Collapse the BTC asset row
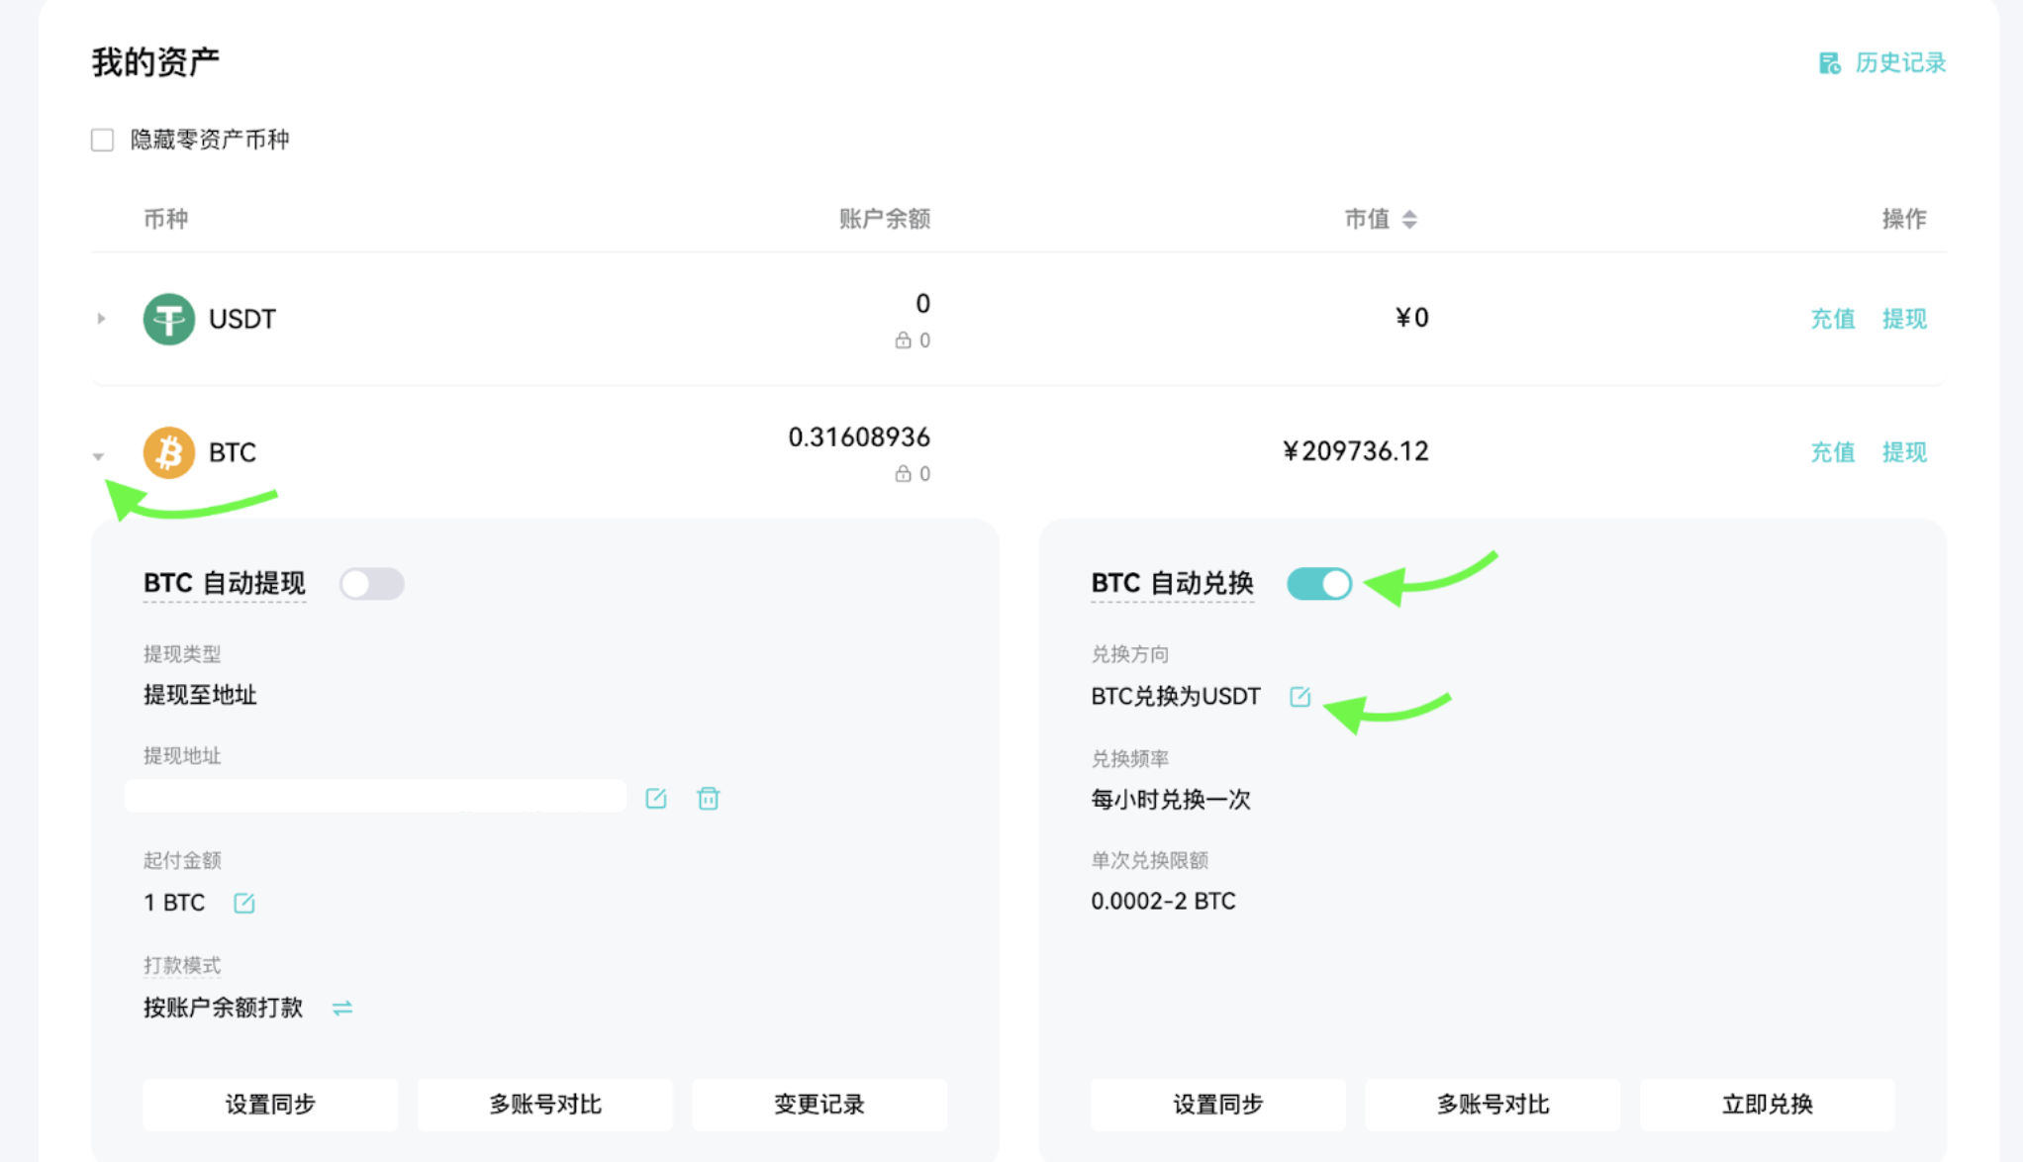This screenshot has width=2023, height=1162. (99, 456)
